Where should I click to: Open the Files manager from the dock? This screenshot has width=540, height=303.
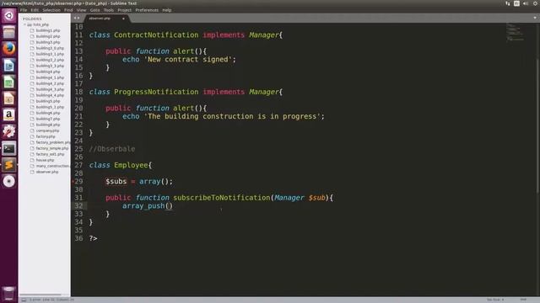click(x=9, y=32)
